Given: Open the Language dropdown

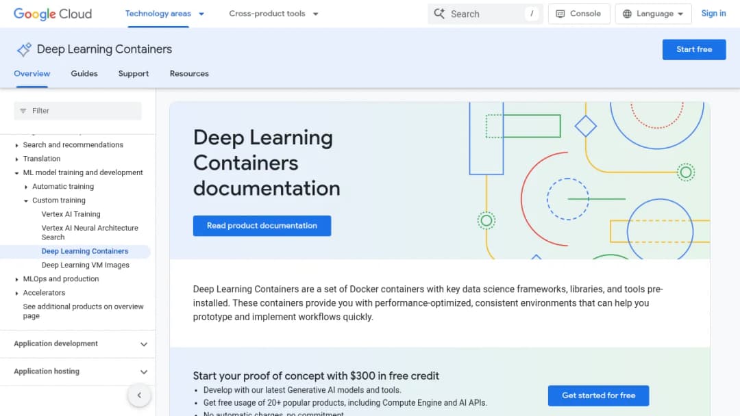Looking at the screenshot, I should tap(653, 14).
